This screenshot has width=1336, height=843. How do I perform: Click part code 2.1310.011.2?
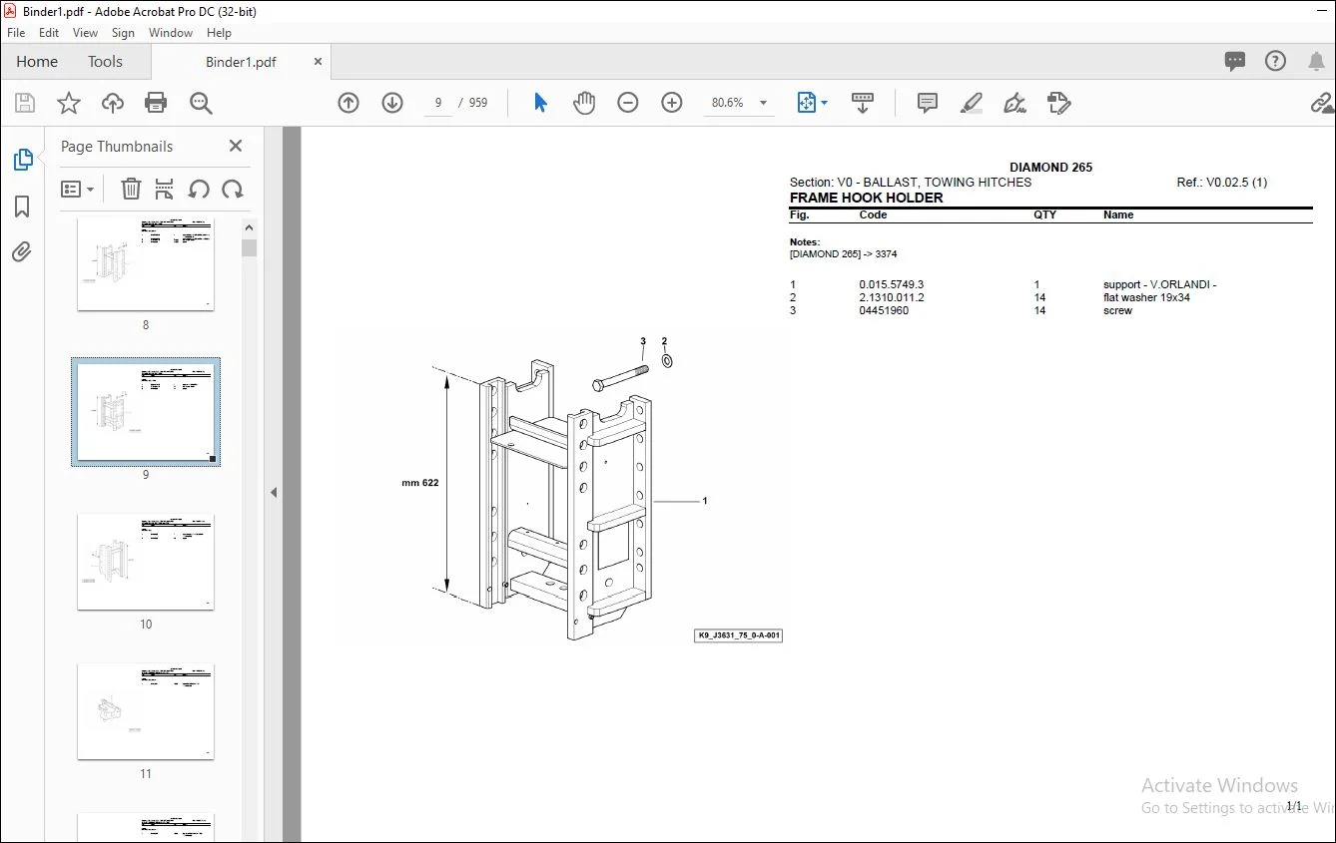(892, 297)
